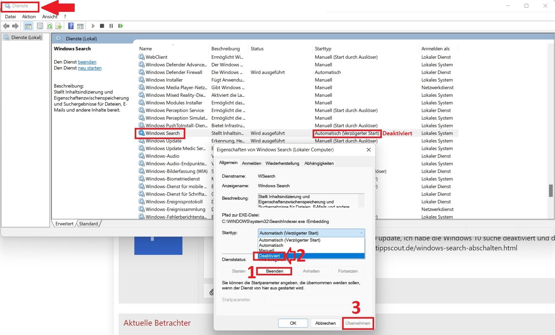Select the Windows PushToInstall-Dienst row
This screenshot has height=335, width=555.
(x=298, y=126)
